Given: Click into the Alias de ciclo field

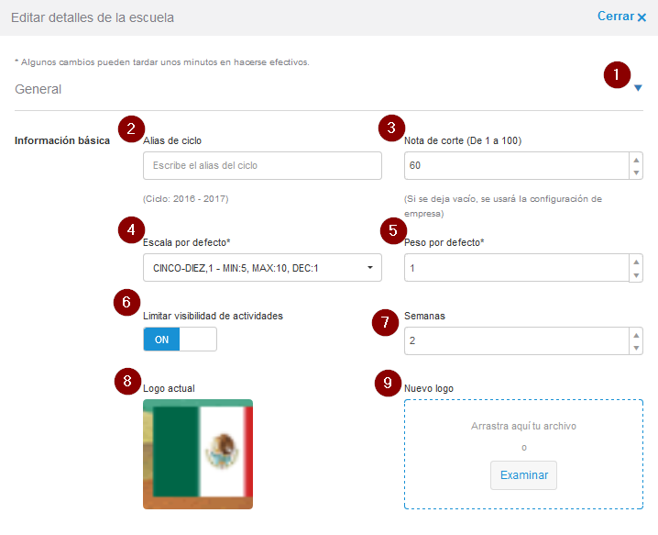Looking at the screenshot, I should pos(262,166).
